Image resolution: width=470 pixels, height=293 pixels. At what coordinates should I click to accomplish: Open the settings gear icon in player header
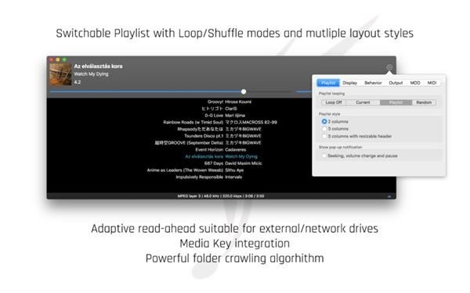point(389,67)
